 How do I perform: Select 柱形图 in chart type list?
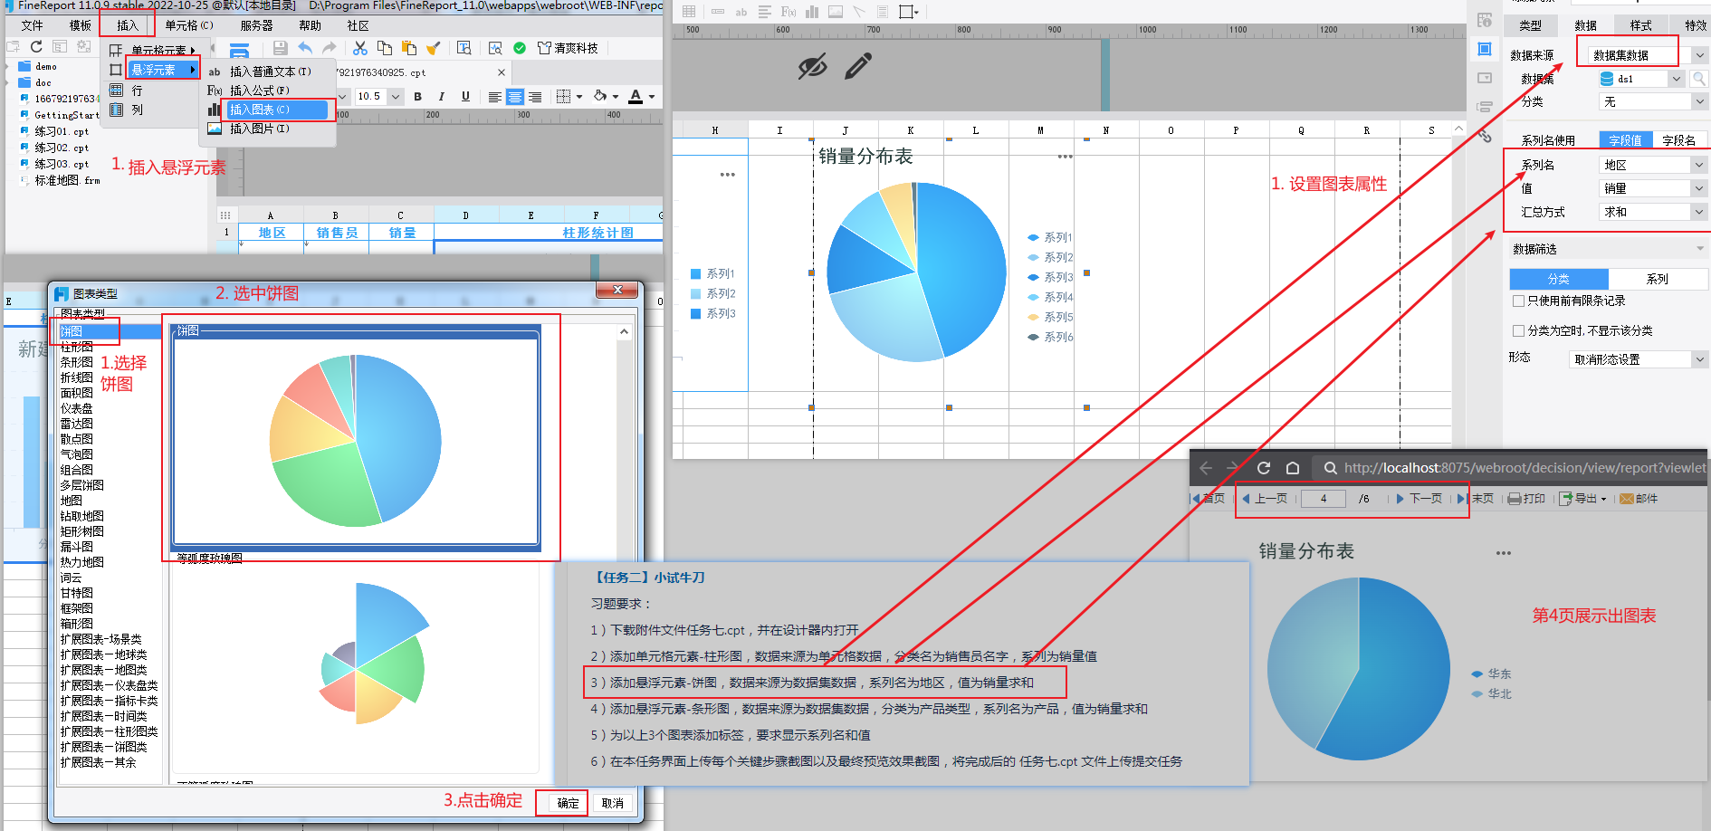click(77, 347)
